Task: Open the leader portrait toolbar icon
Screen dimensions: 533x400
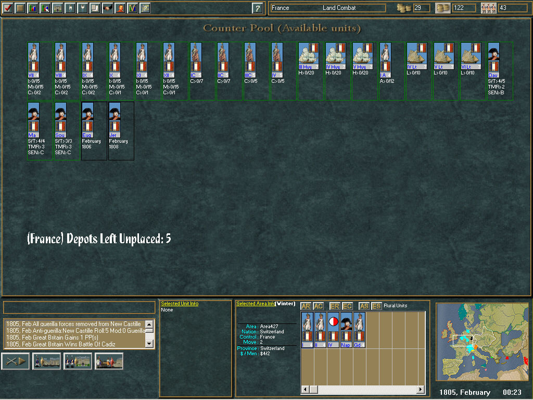Action: [120, 8]
